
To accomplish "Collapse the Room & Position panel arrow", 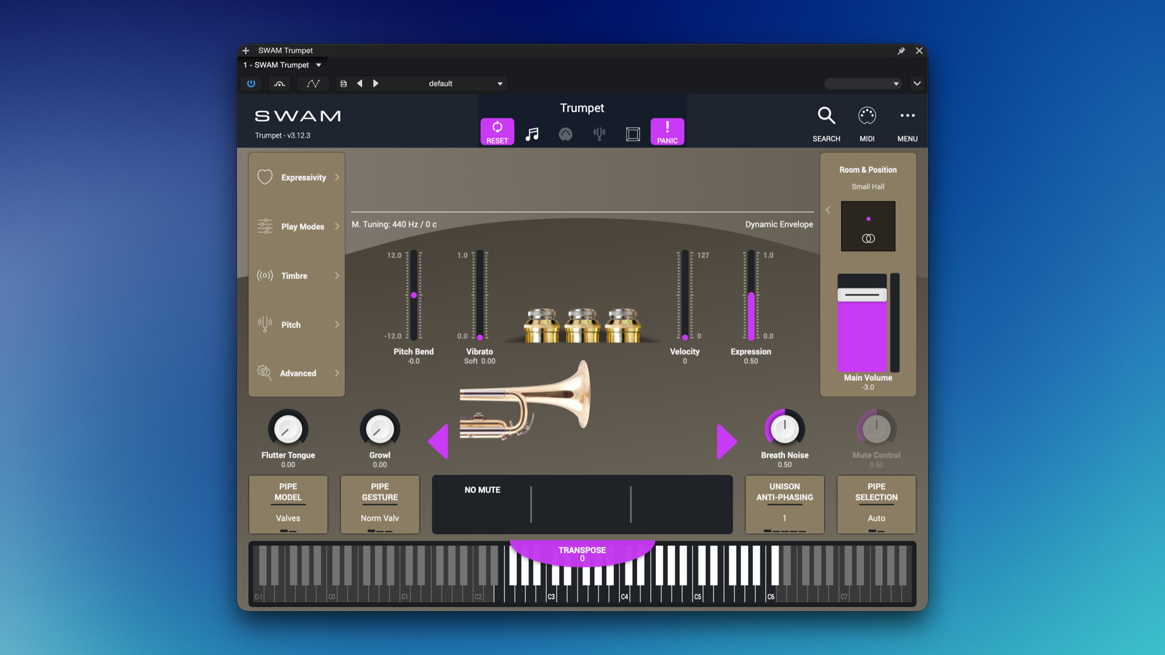I will (828, 210).
